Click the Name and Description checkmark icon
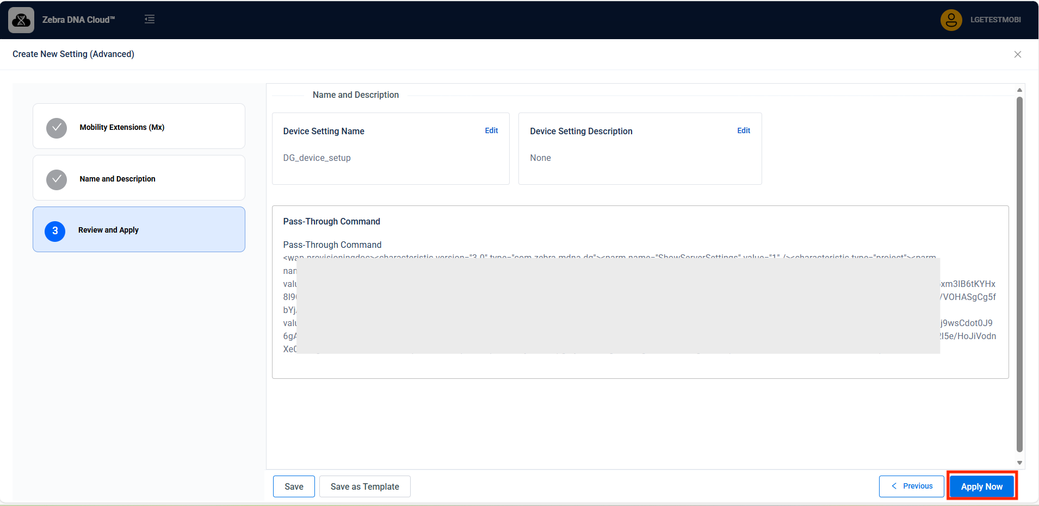The height and width of the screenshot is (506, 1039). 57,179
